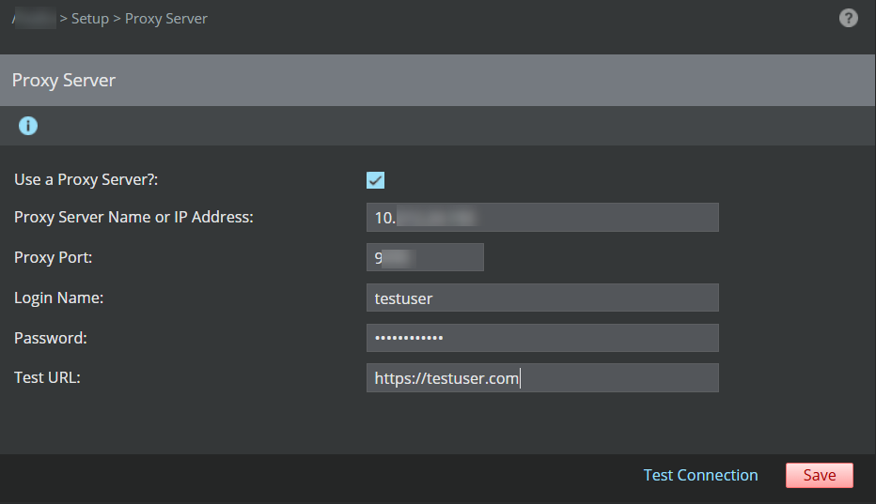Screen dimensions: 876x504
Task: Click the 'Proxy Server Name or IP Address:' label
Action: [133, 217]
